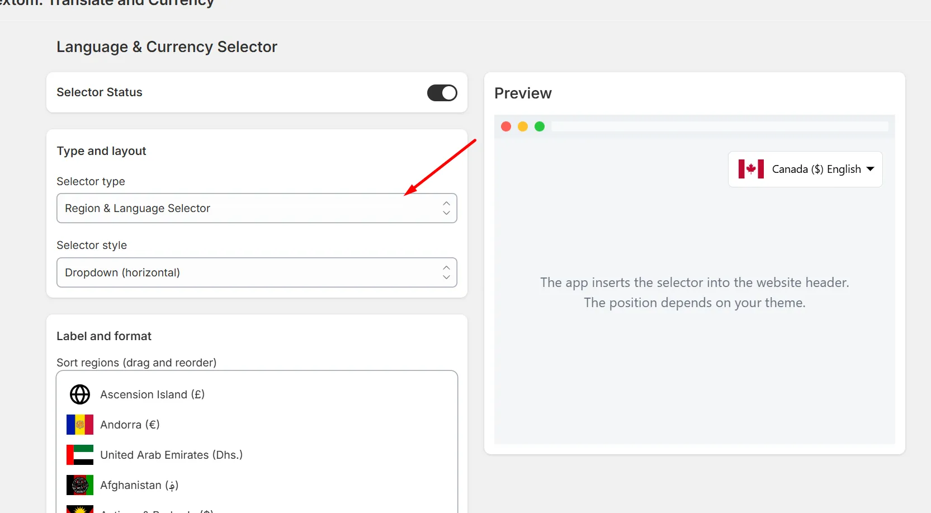
Task: Click the red dot in preview window
Action: (x=506, y=126)
